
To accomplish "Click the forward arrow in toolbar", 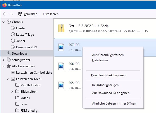I will (12, 14).
